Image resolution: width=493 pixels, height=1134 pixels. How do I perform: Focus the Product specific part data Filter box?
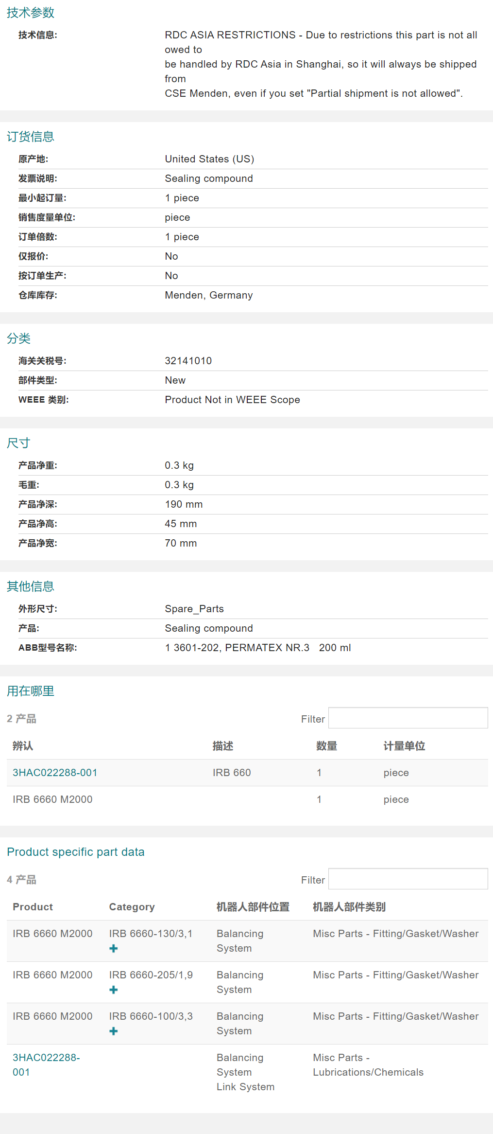[408, 879]
